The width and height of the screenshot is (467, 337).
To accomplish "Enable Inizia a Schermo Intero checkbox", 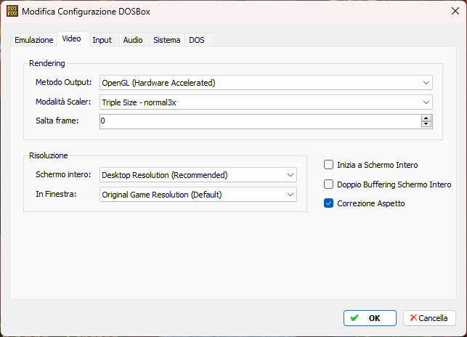I will [328, 165].
